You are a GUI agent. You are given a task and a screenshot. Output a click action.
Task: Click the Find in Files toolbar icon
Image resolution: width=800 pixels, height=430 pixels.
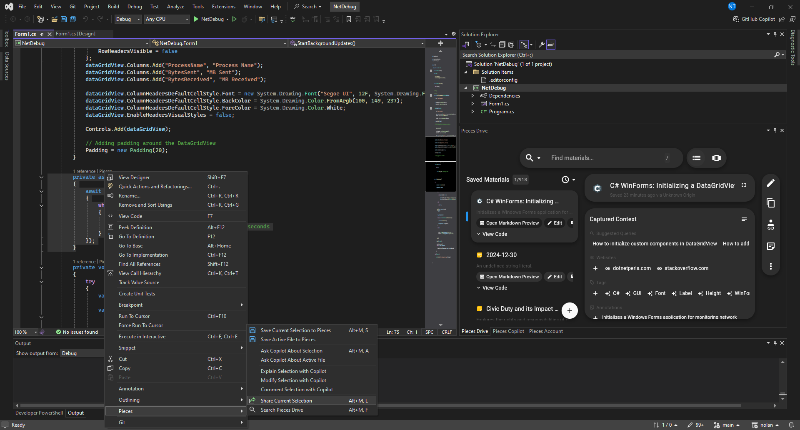262,19
